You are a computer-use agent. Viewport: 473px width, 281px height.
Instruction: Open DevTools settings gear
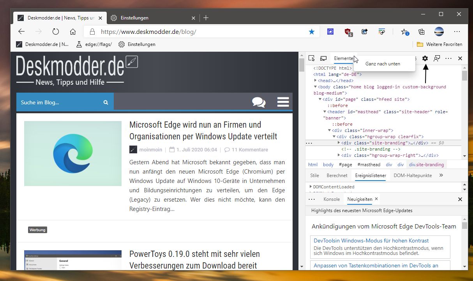pos(425,58)
